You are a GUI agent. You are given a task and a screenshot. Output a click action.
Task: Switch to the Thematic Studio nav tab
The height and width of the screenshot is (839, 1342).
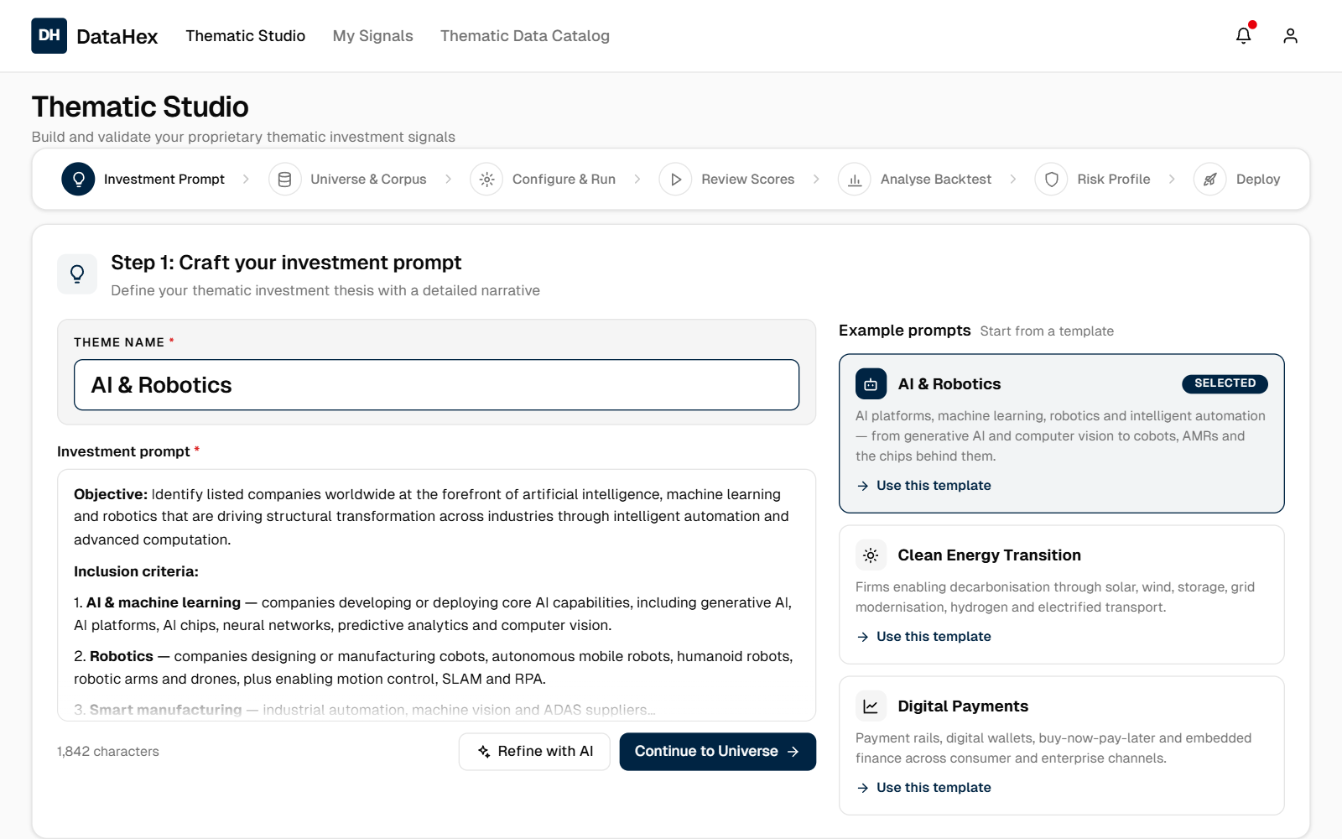pos(246,36)
